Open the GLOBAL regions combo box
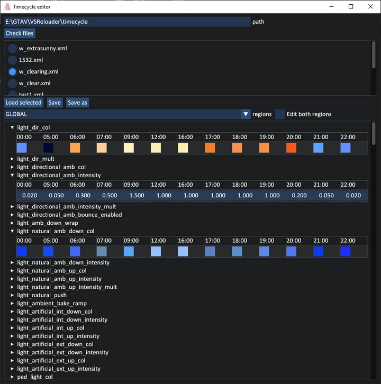The width and height of the screenshot is (381, 384). coord(127,114)
